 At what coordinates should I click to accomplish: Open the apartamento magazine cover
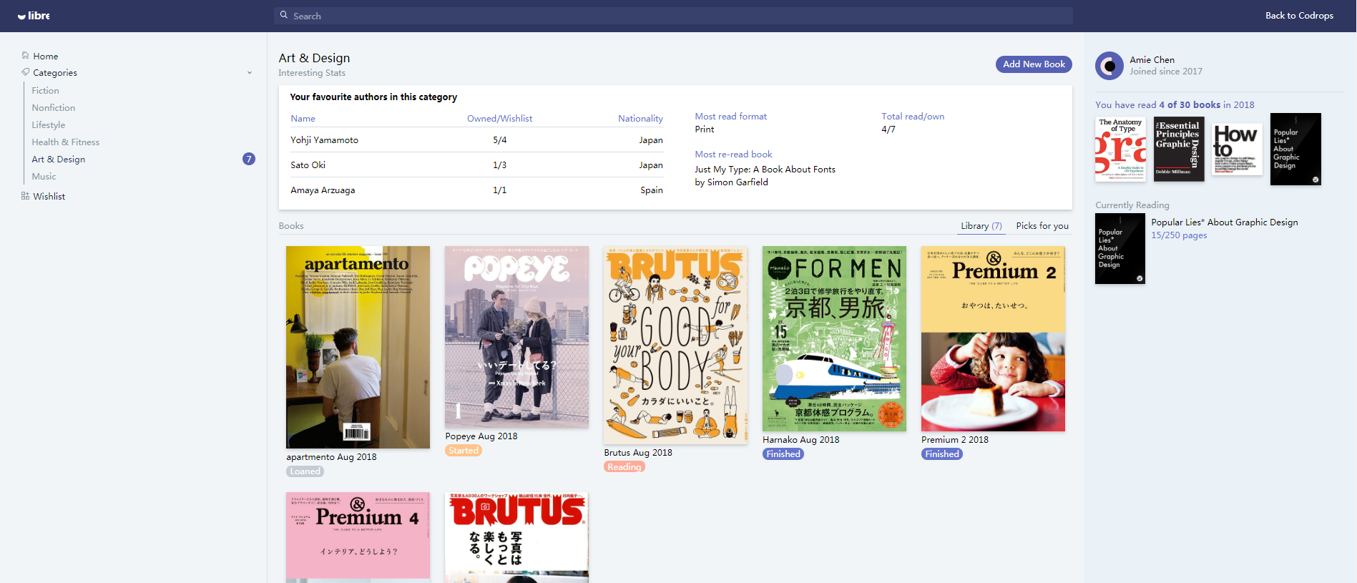[358, 347]
